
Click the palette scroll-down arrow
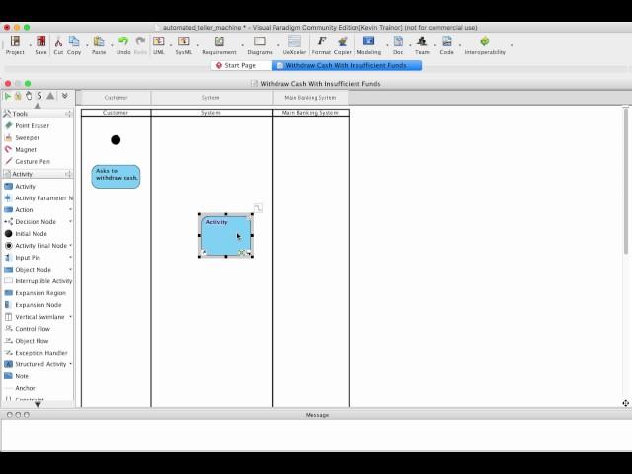pyautogui.click(x=38, y=404)
